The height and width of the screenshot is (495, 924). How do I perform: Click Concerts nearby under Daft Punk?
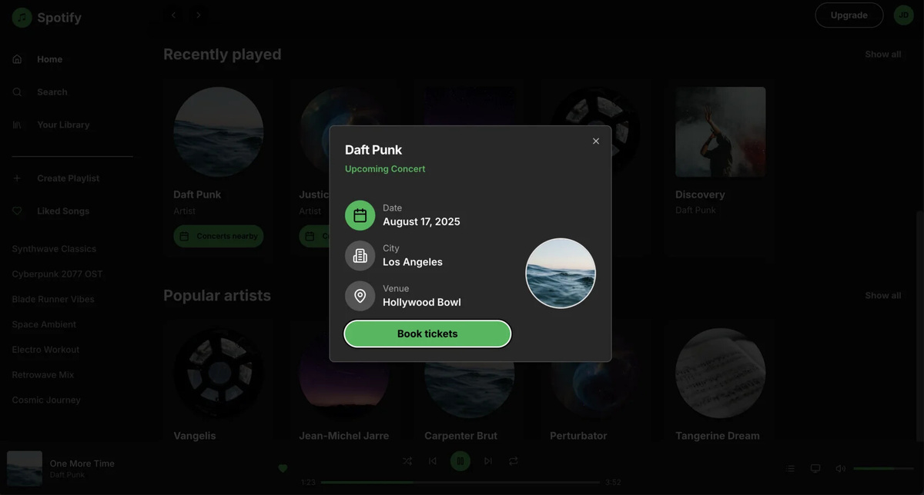tap(219, 237)
